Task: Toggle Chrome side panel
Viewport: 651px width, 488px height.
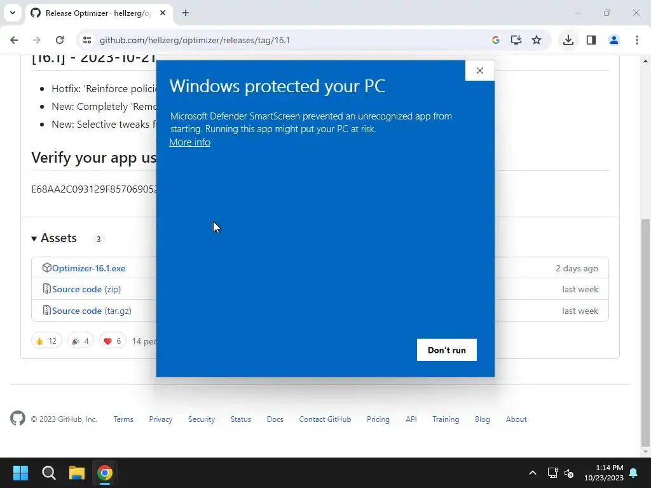Action: coord(591,40)
